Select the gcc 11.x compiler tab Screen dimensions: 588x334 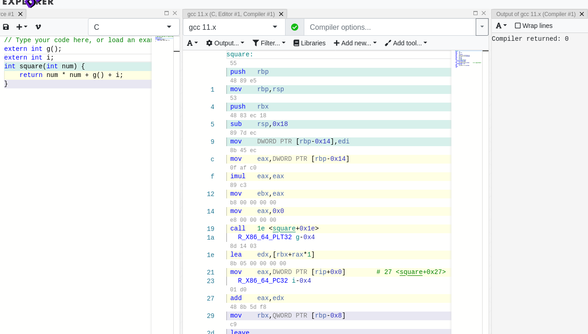[231, 14]
